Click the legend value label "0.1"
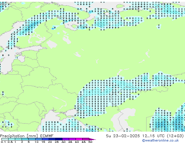Viewport: 185px width, 143px height. pyautogui.click(x=3, y=142)
